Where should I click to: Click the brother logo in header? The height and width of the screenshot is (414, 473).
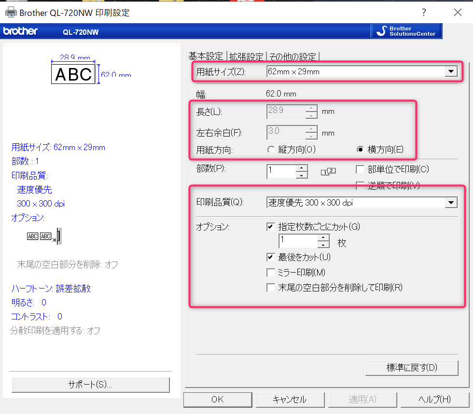[20, 31]
